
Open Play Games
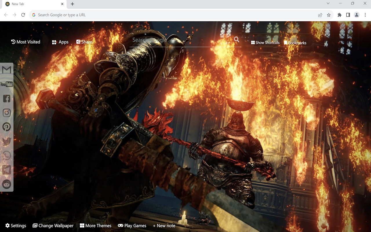click(x=132, y=226)
